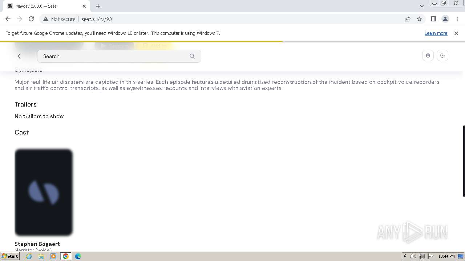
Task: Select the Mayday (2003) — Seez tab
Action: 47,6
